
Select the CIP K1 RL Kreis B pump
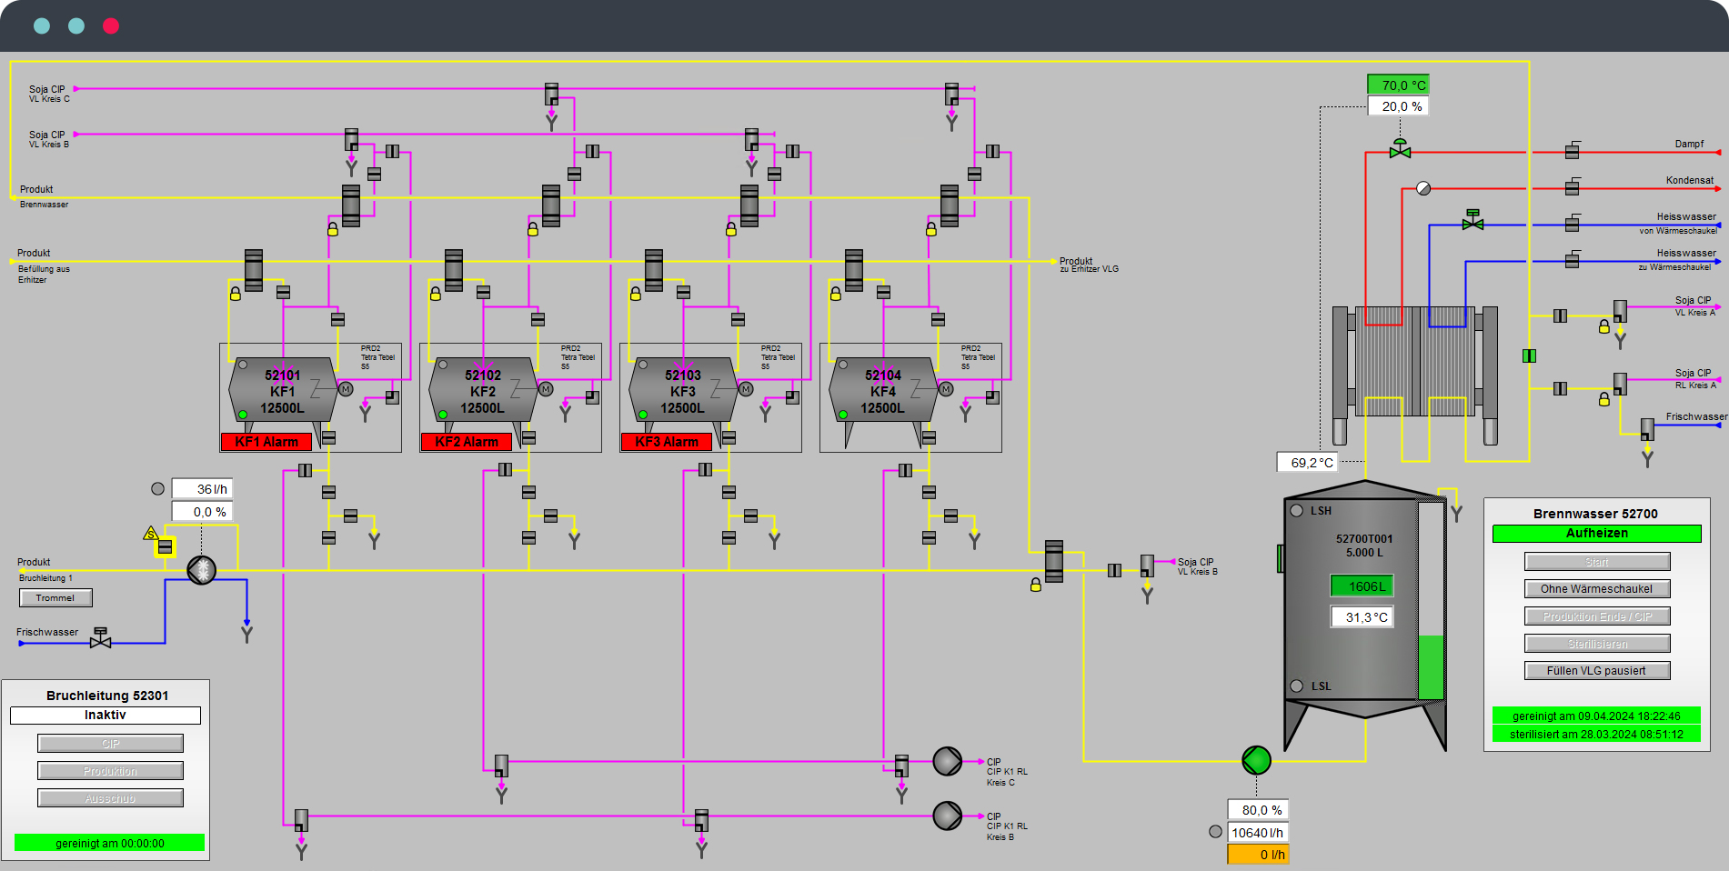(x=947, y=816)
